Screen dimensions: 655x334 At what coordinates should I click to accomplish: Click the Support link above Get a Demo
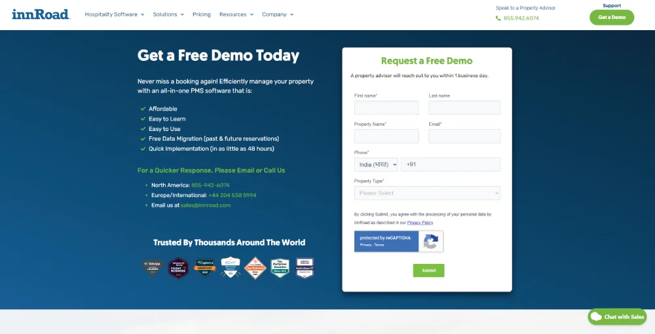pos(612,5)
